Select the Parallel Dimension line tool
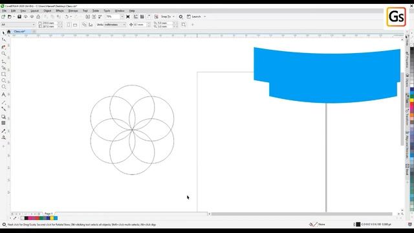Image resolution: width=414 pixels, height=233 pixels. [x=3, y=102]
